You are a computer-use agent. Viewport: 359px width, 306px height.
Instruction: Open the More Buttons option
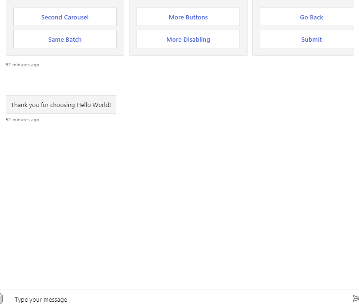(188, 17)
